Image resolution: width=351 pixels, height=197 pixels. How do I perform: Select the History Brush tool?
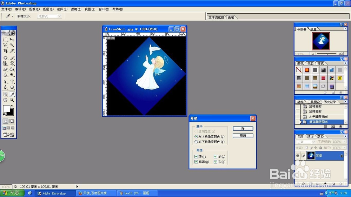point(12,63)
